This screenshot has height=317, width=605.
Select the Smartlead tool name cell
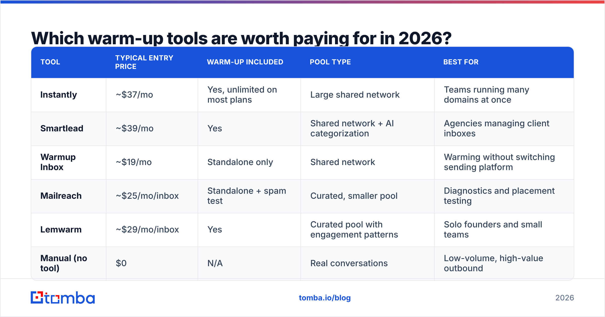[x=69, y=129]
